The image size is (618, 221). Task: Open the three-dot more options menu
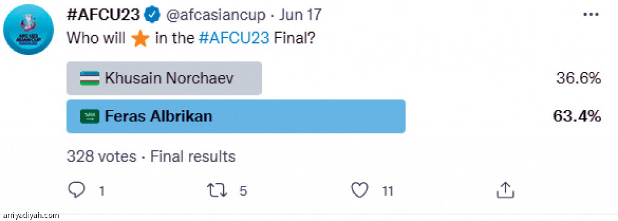590,14
